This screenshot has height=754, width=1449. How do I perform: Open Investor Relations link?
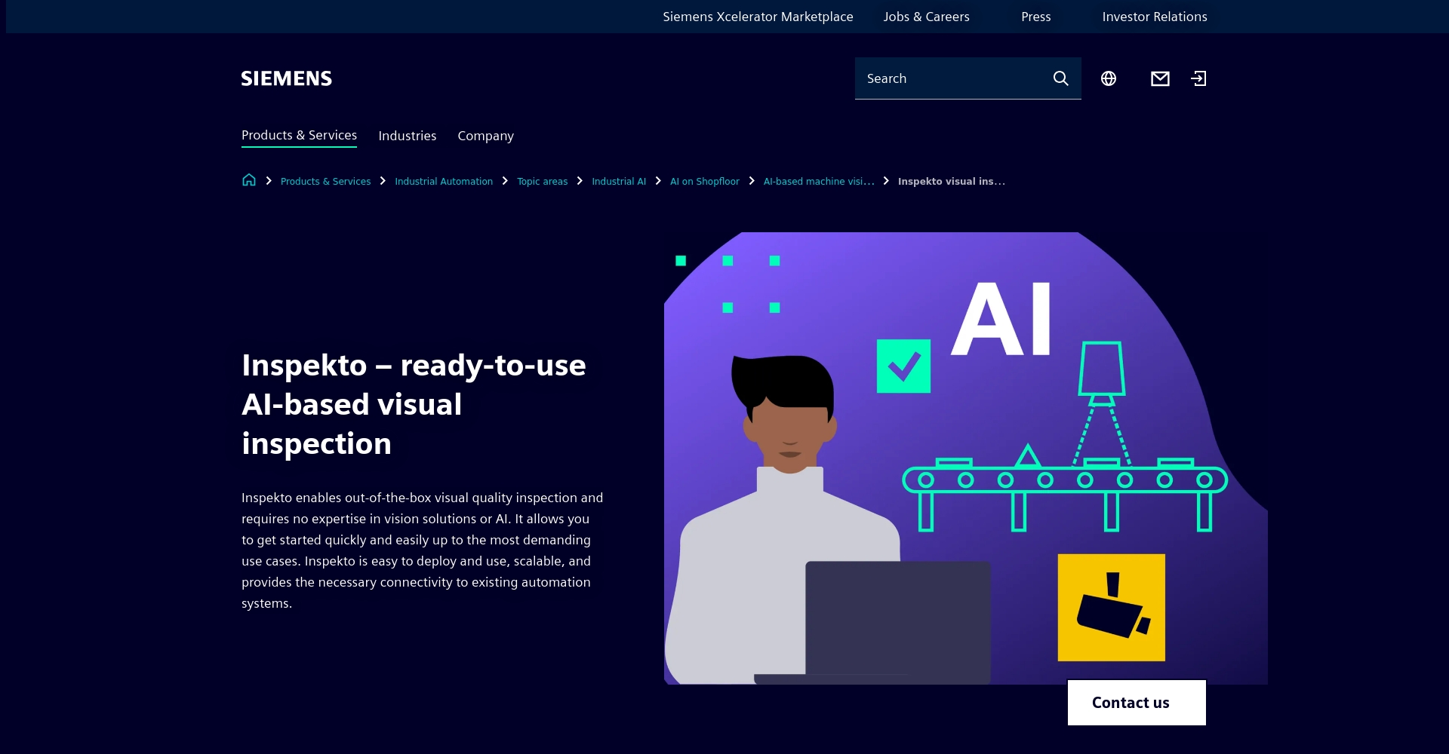tap(1155, 17)
